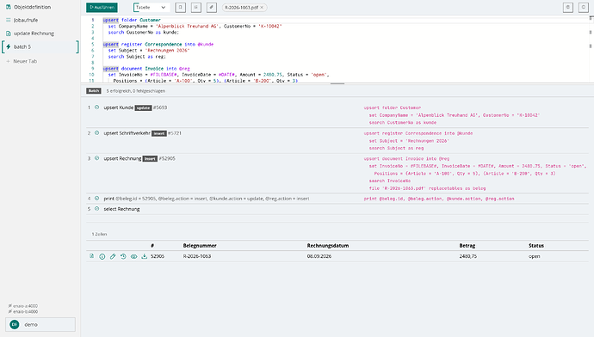Select the batch 5 tab
Viewport: 594px width, 337px height.
[x=40, y=46]
